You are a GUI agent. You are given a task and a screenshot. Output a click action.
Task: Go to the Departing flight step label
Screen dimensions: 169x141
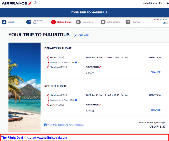(x=37, y=22)
